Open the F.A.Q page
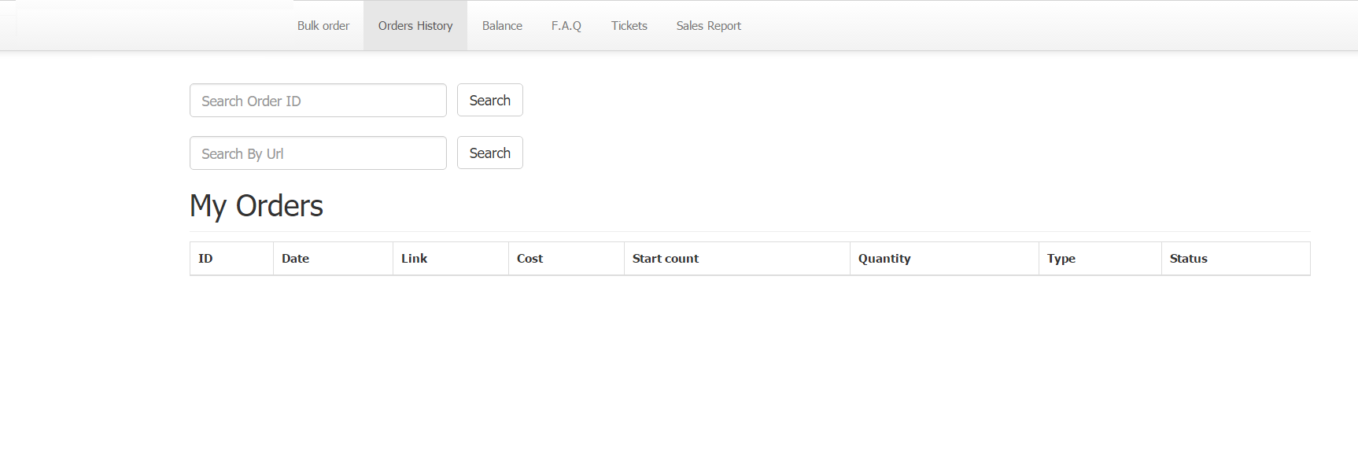The width and height of the screenshot is (1358, 464). pyautogui.click(x=566, y=26)
